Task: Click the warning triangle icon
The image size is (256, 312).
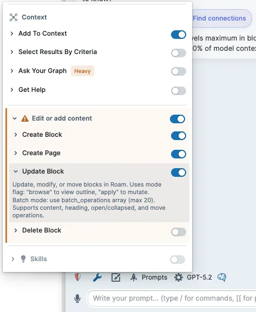Action: tap(25, 118)
